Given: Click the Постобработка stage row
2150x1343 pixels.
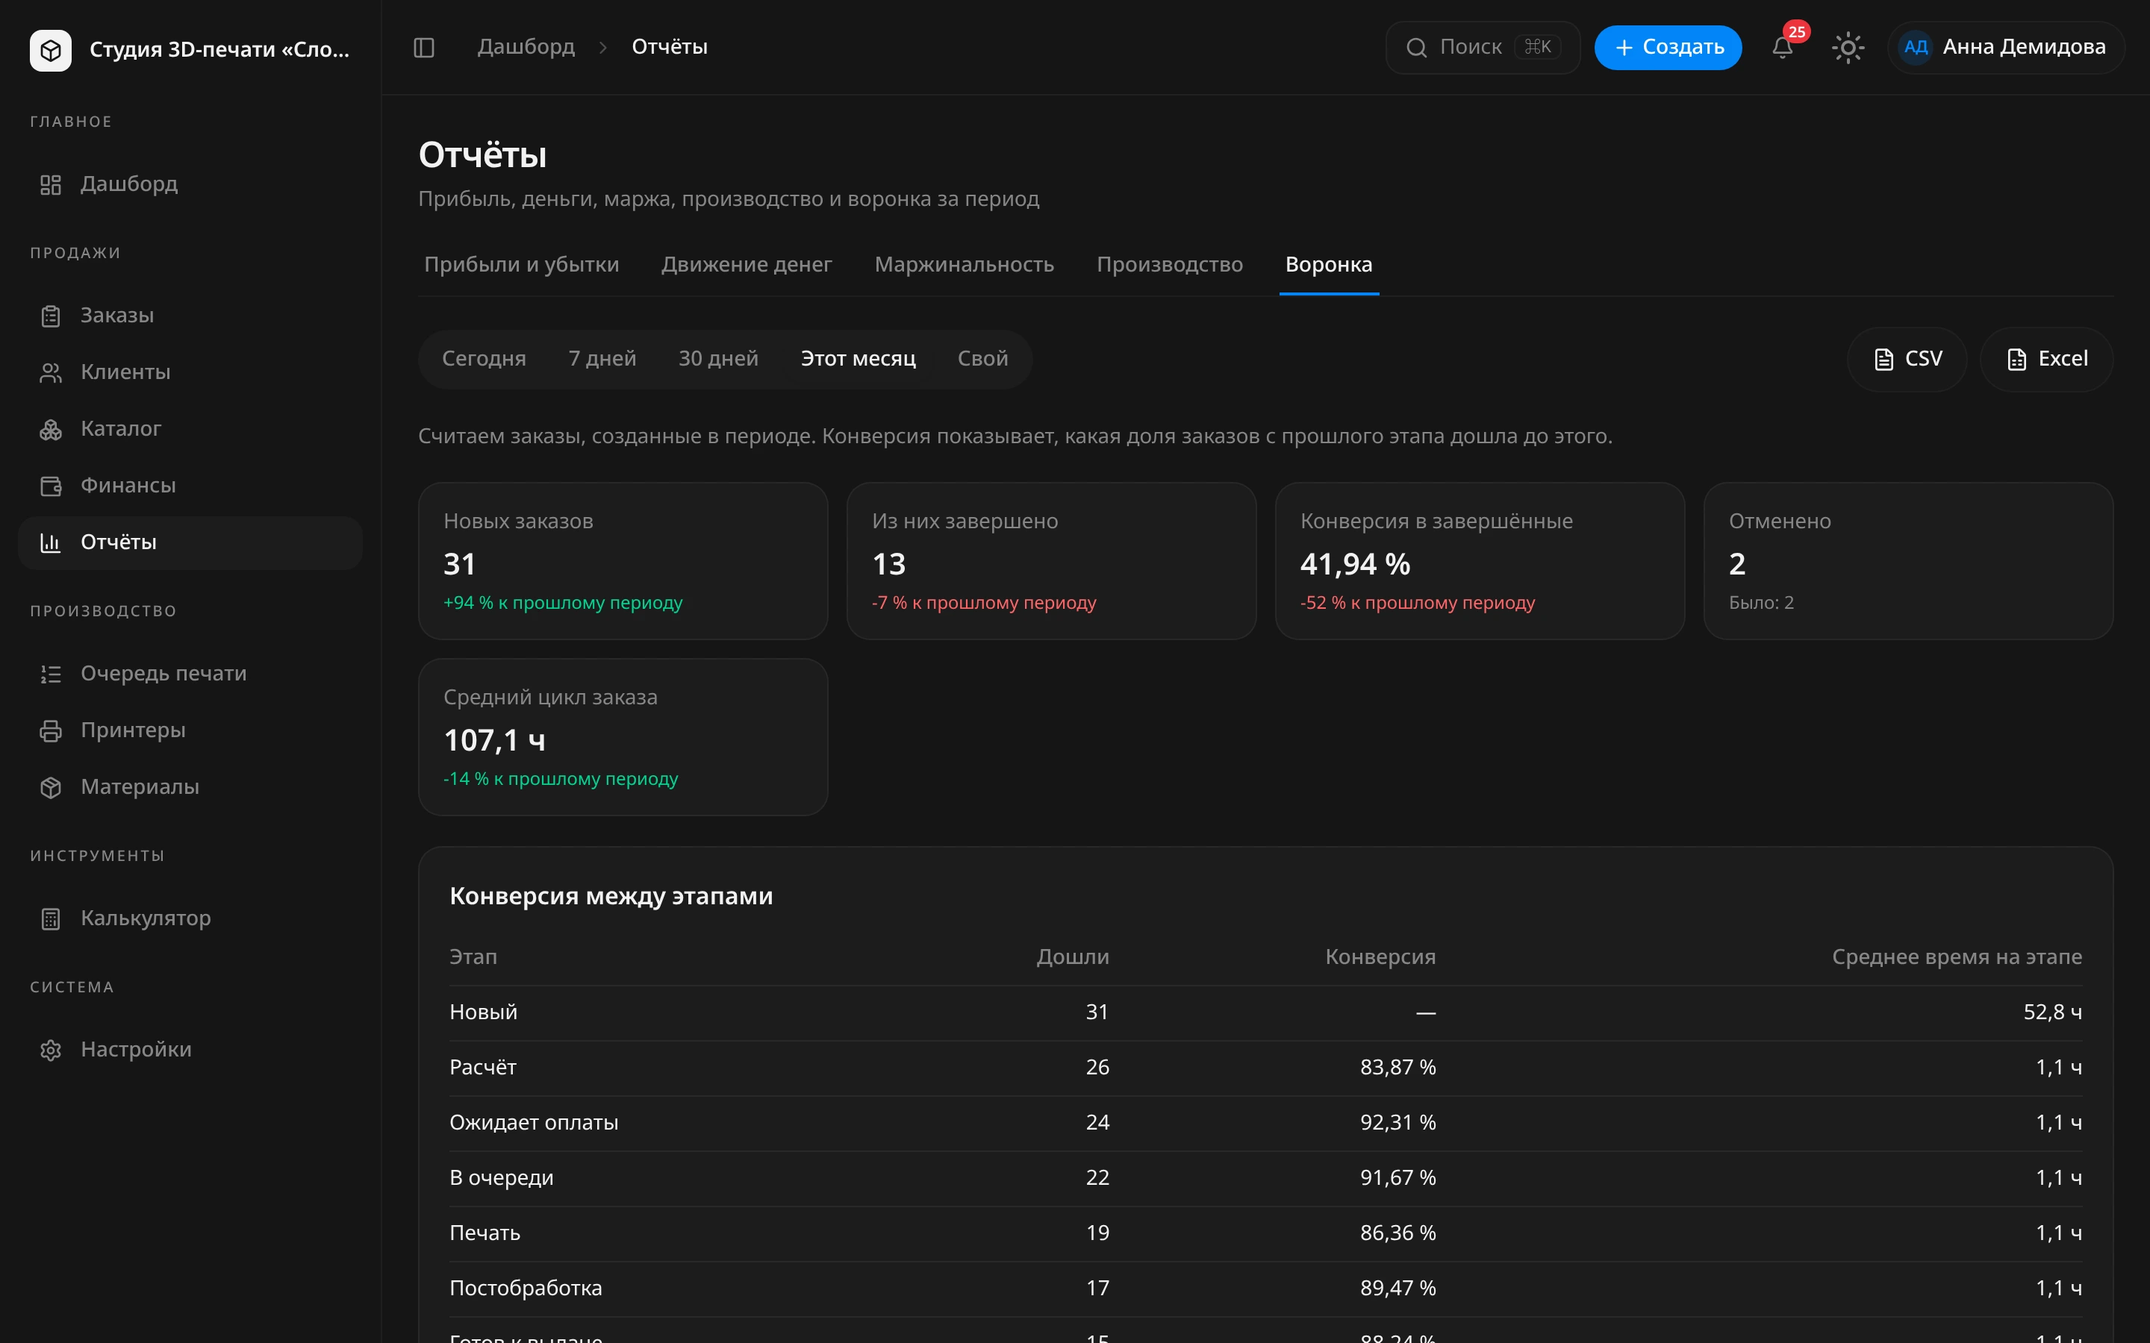Looking at the screenshot, I should pyautogui.click(x=1265, y=1289).
